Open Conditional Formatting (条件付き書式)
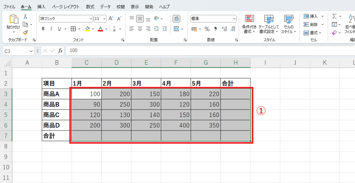355x183 pixels. [249, 24]
